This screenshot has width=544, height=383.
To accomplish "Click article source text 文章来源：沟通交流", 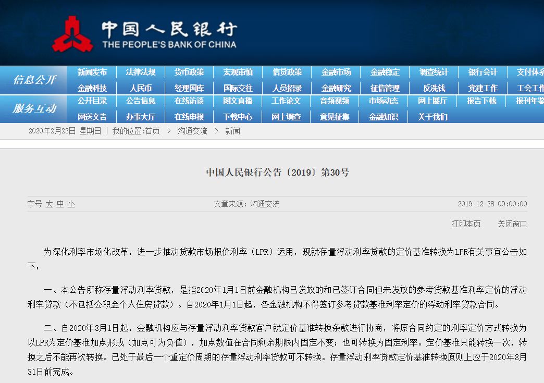I will 246,204.
